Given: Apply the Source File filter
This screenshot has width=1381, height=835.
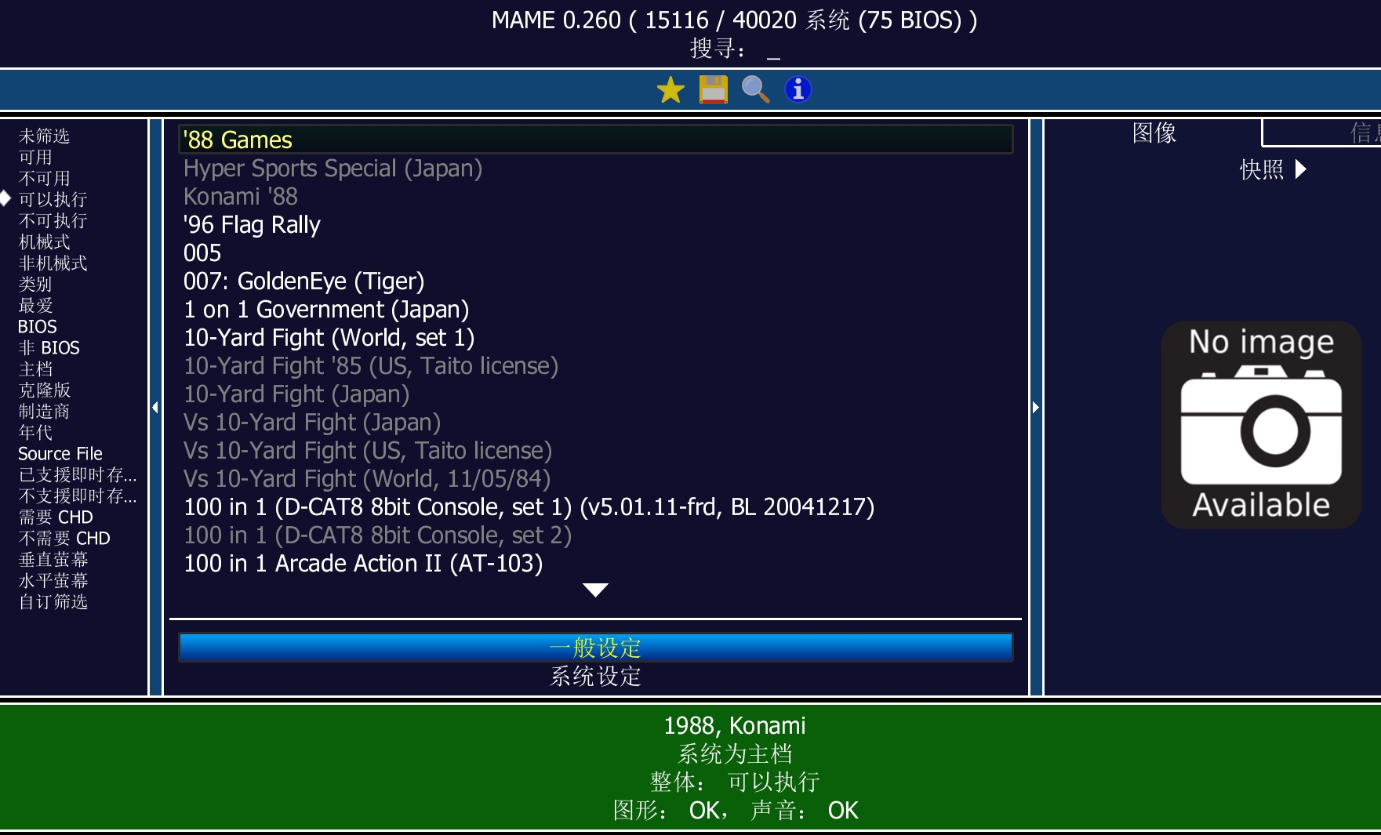Looking at the screenshot, I should [x=60, y=453].
